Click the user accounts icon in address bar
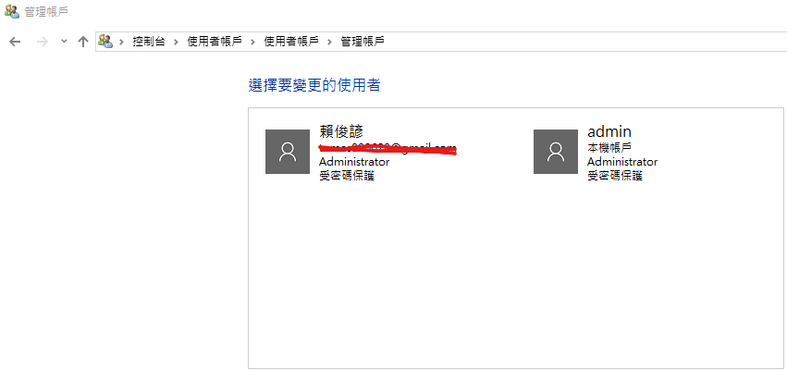This screenshot has height=371, width=787. pos(105,41)
